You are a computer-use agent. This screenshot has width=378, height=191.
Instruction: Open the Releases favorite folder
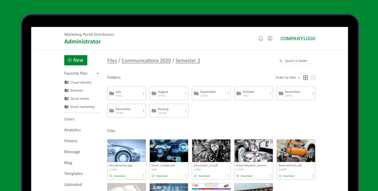coord(74,90)
